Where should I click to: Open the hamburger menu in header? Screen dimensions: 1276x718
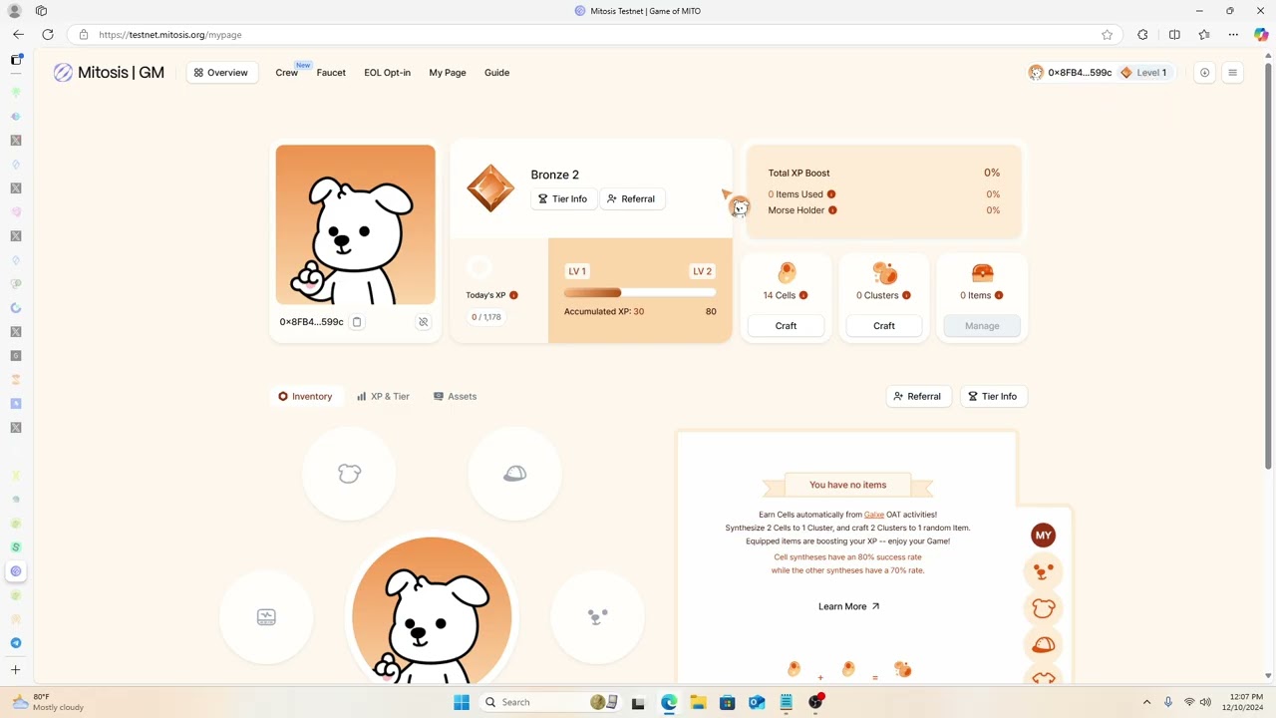point(1232,73)
